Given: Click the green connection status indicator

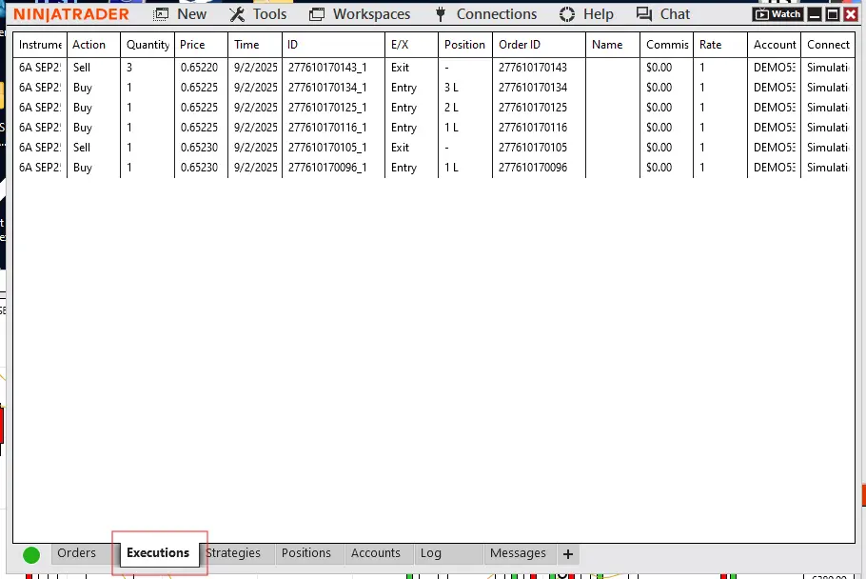Looking at the screenshot, I should click(x=31, y=554).
